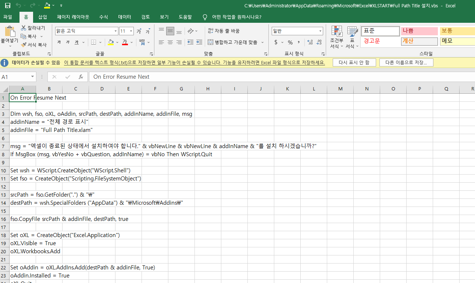Toggle underline 가 formatting
The width and height of the screenshot is (475, 283).
pyautogui.click(x=76, y=42)
